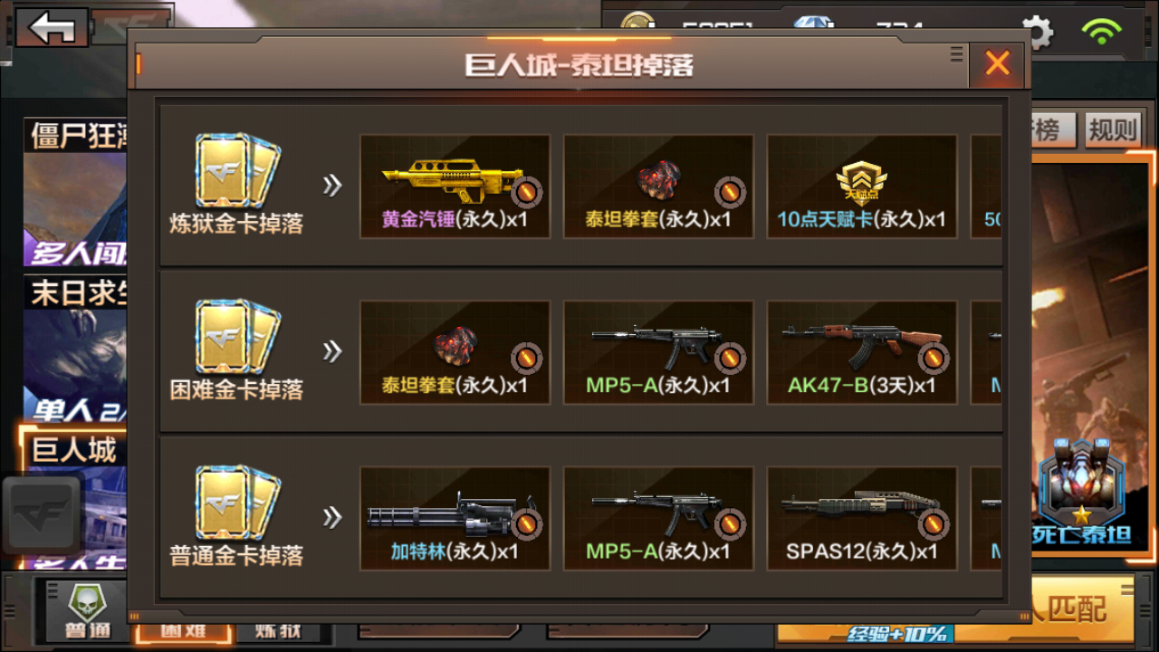
Task: Select the 黄金汽锤 golden gun item
Action: (455, 187)
